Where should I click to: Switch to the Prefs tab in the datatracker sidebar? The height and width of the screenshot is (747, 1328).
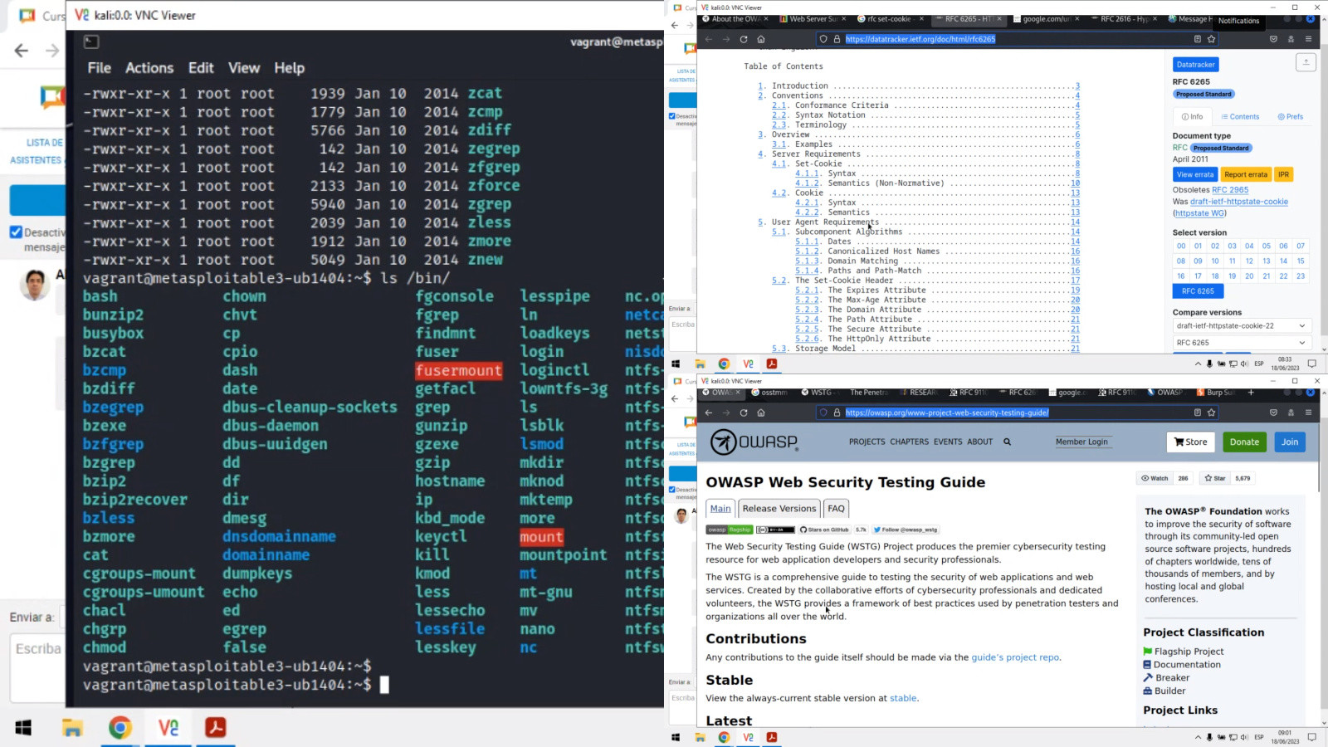point(1291,117)
